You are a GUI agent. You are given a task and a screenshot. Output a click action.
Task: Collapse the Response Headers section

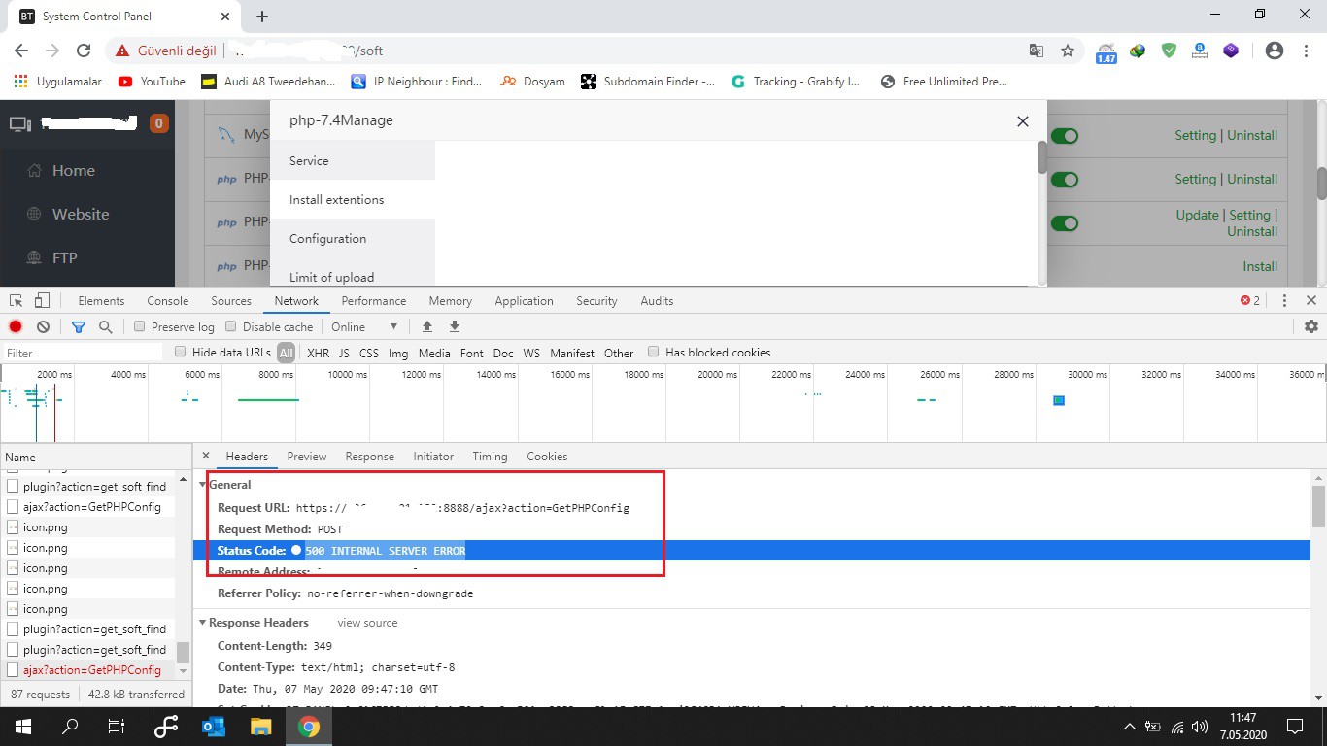(203, 623)
